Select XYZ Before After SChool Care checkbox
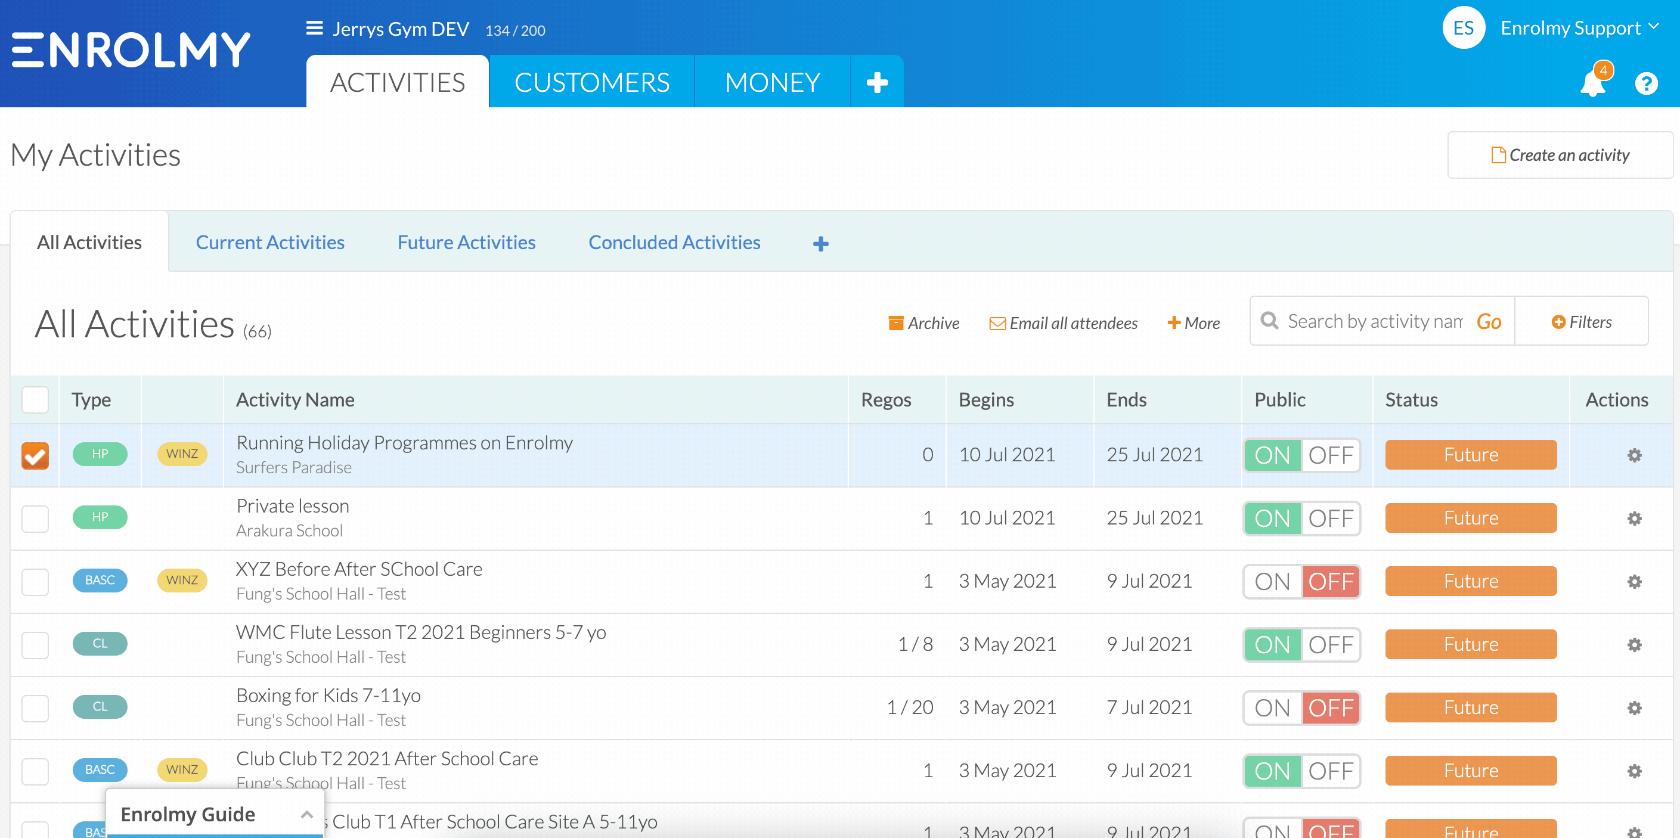 (35, 582)
